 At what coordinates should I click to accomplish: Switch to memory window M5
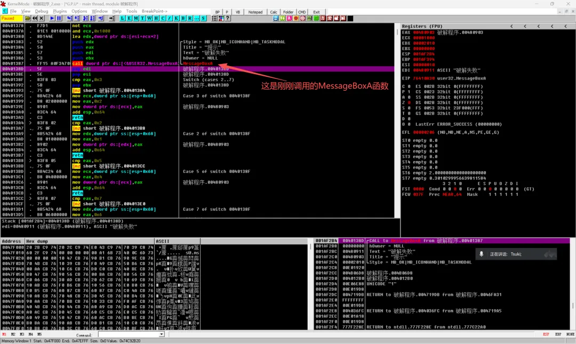[x=39, y=334]
